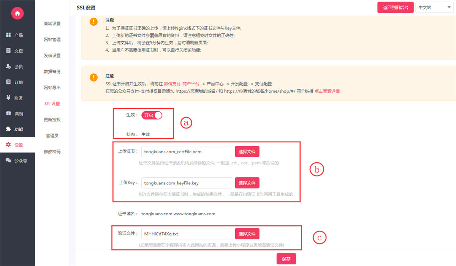This screenshot has height=266, width=456.
Task: Open the 财务 finance yen icon
Action: [x=8, y=98]
